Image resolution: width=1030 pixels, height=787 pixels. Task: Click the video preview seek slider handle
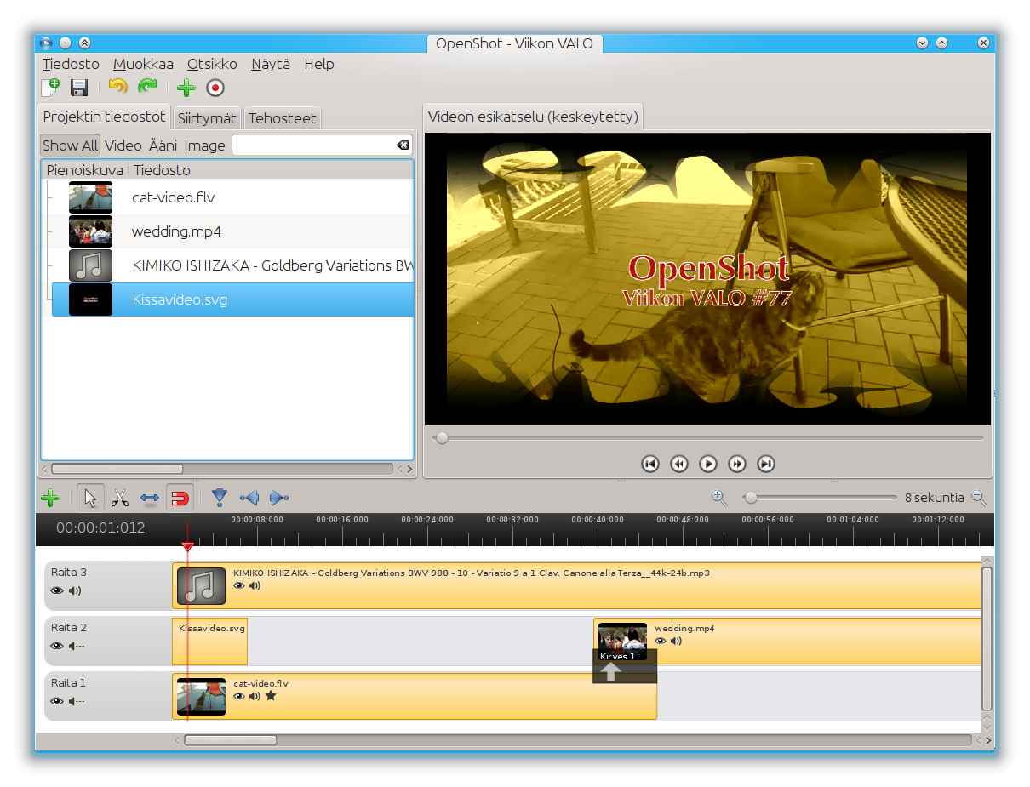click(442, 437)
